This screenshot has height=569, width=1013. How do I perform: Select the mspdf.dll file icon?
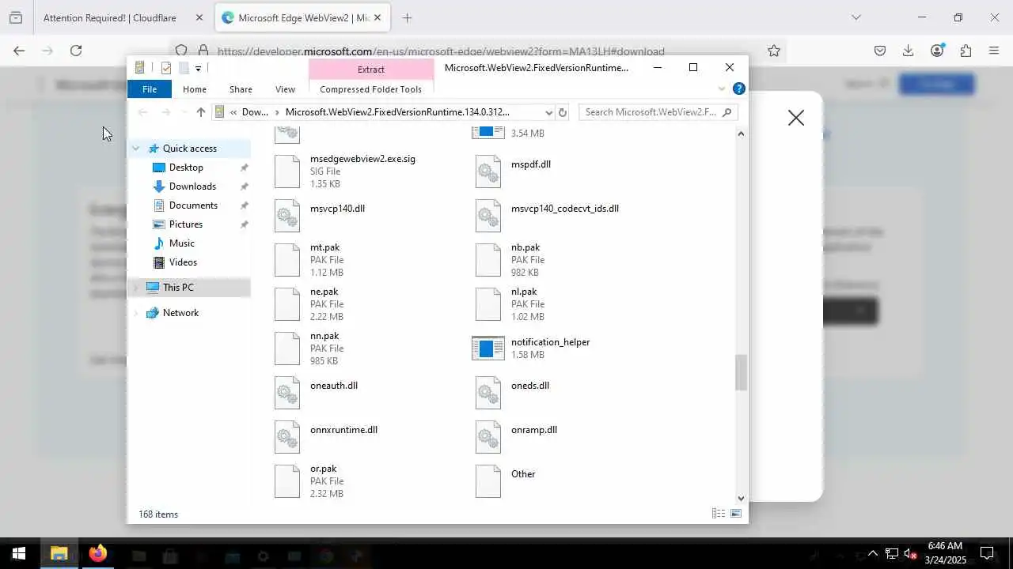point(488,171)
